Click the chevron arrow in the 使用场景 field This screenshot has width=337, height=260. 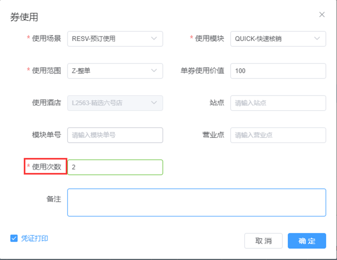[x=154, y=39]
